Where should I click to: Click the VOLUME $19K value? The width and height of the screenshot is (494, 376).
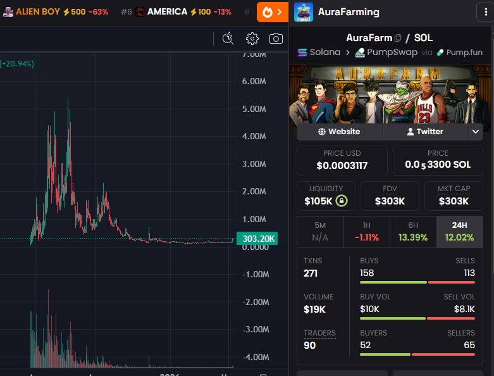click(x=314, y=310)
